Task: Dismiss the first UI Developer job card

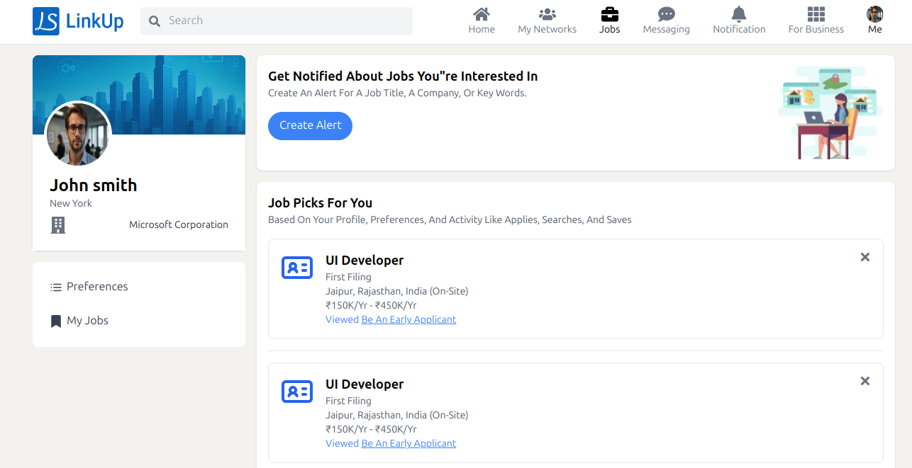Action: tap(864, 257)
